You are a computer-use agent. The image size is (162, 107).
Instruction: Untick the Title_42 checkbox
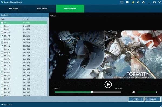point(2,46)
